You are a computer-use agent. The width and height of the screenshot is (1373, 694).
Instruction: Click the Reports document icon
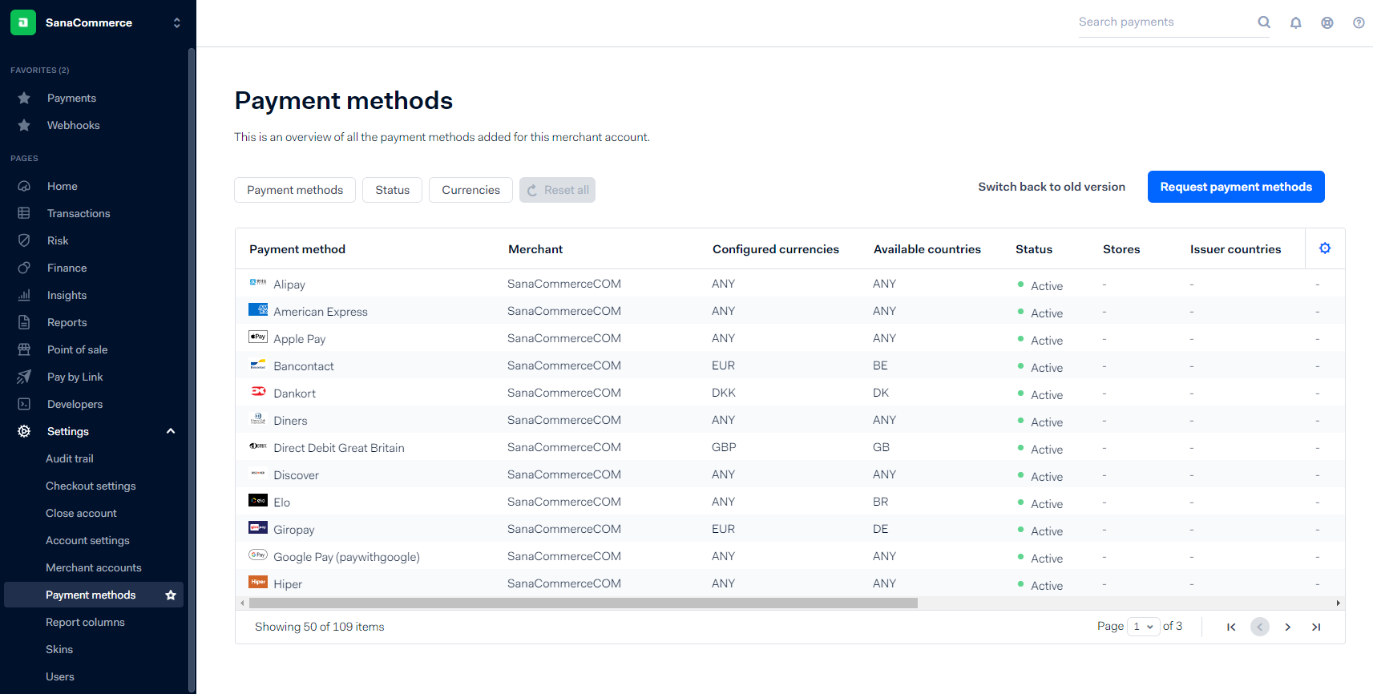pyautogui.click(x=24, y=322)
